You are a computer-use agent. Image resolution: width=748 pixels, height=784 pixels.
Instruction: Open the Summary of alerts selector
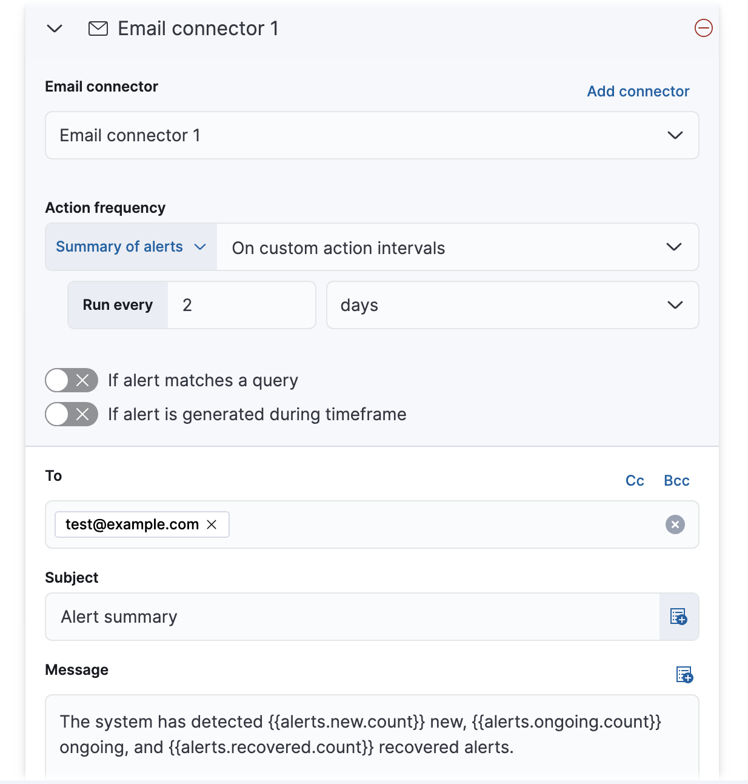(x=129, y=247)
